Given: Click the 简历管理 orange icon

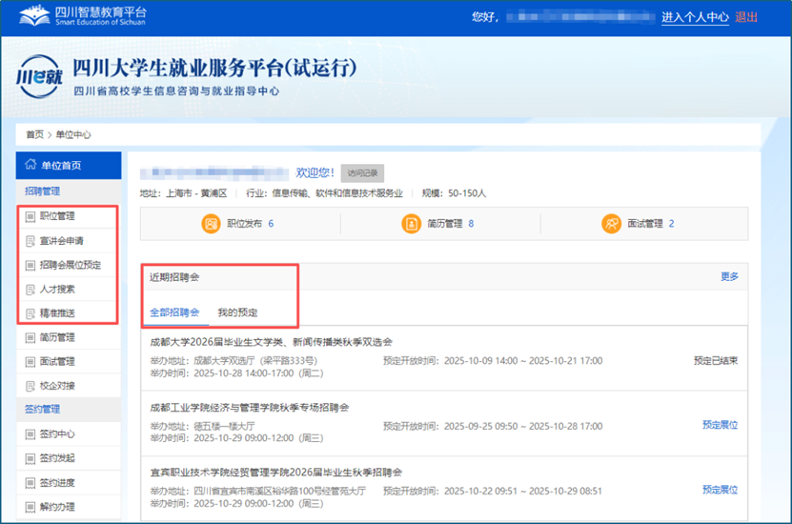Looking at the screenshot, I should coord(412,224).
